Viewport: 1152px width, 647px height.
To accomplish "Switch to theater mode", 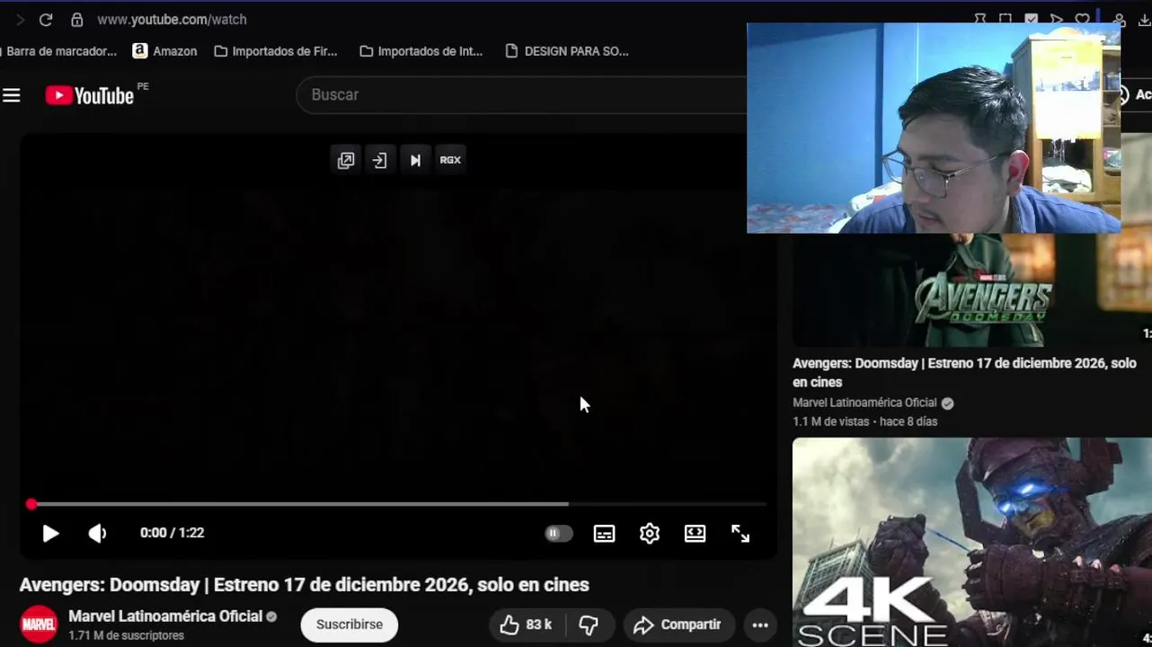I will click(x=696, y=533).
